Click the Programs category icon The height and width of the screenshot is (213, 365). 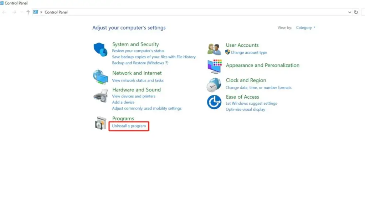click(100, 123)
